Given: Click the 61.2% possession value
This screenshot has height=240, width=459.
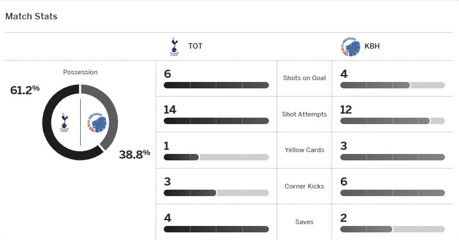Looking at the screenshot, I should [x=25, y=90].
